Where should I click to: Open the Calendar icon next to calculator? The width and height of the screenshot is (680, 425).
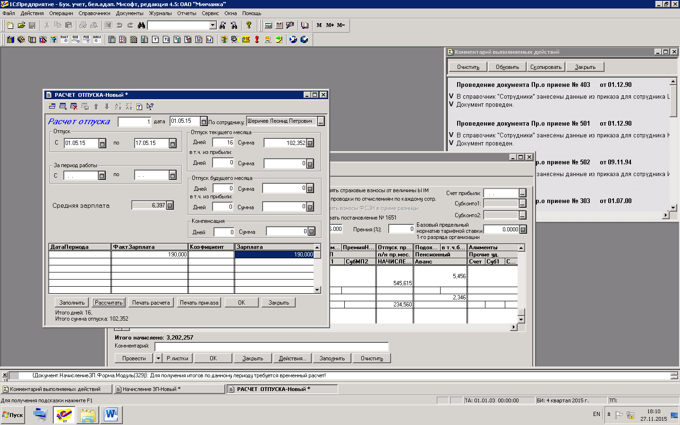[279, 25]
